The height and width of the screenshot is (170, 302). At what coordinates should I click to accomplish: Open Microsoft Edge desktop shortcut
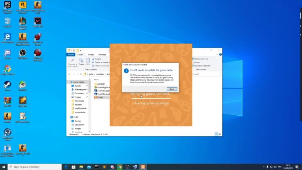point(7,38)
